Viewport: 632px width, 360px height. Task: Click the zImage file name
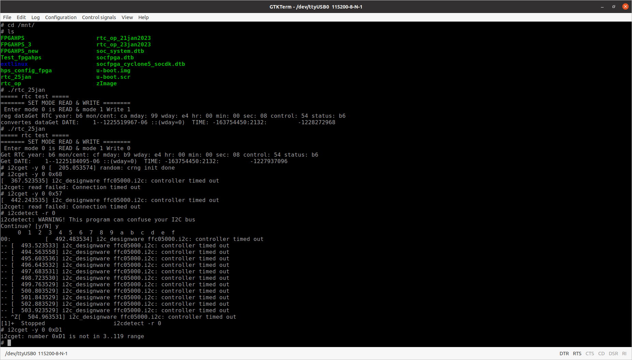click(x=107, y=84)
